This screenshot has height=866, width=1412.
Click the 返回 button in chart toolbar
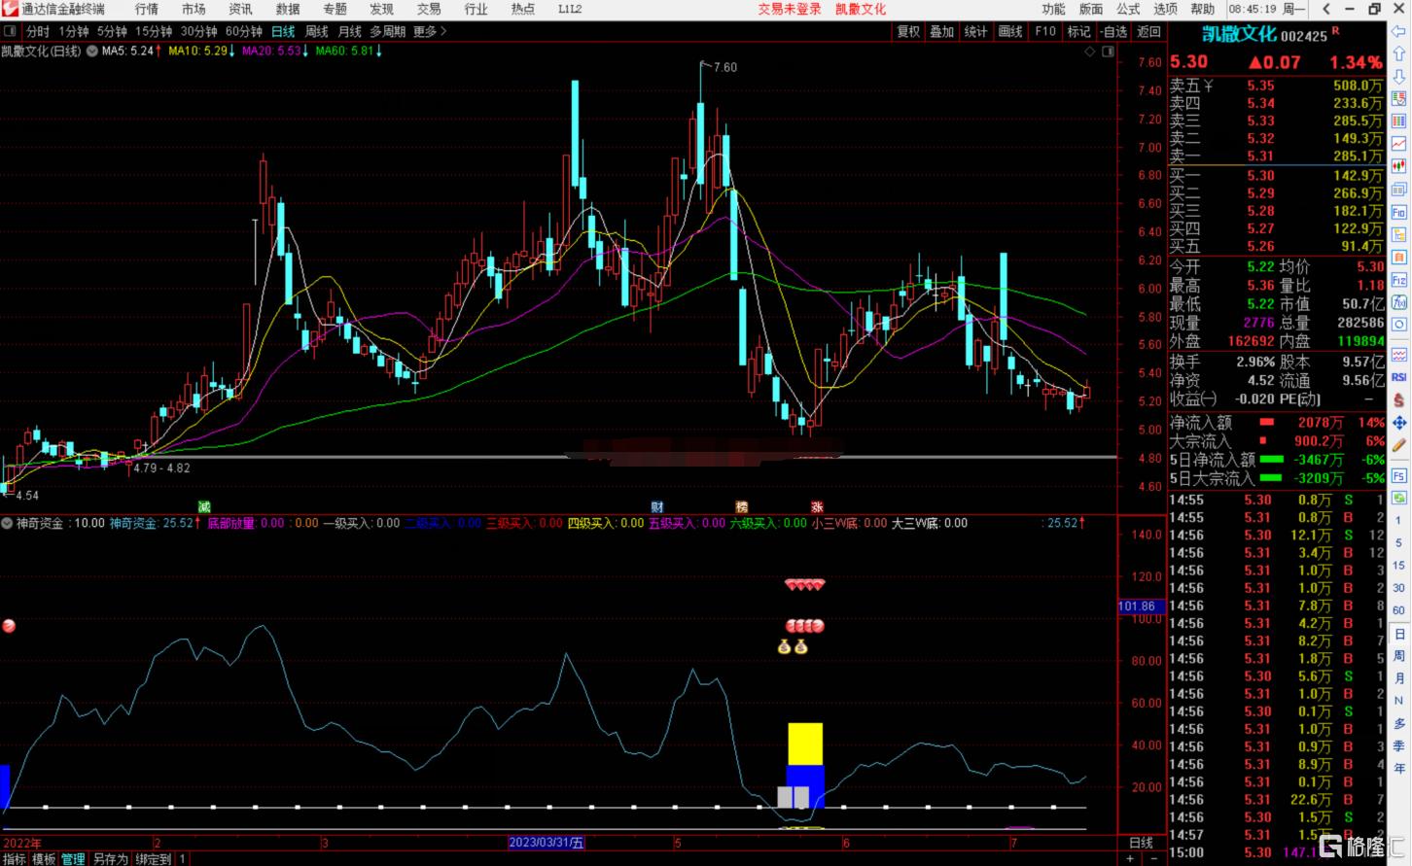[1149, 32]
